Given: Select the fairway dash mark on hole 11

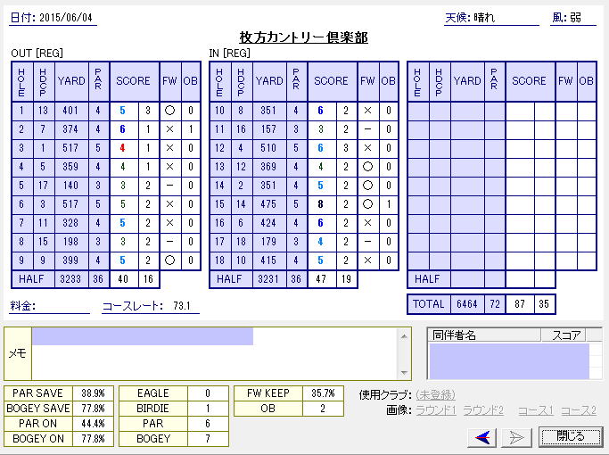Looking at the screenshot, I should point(368,129).
